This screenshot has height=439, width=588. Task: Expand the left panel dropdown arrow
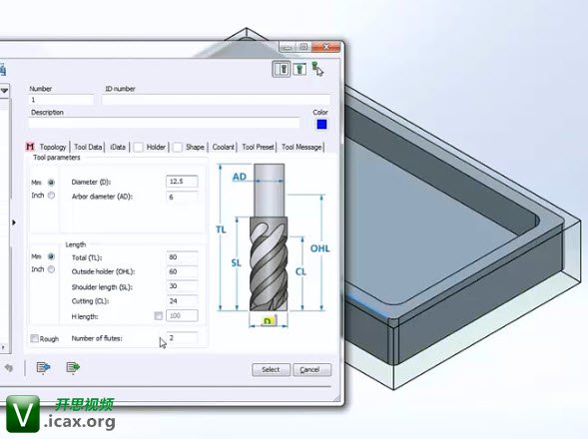click(5, 91)
